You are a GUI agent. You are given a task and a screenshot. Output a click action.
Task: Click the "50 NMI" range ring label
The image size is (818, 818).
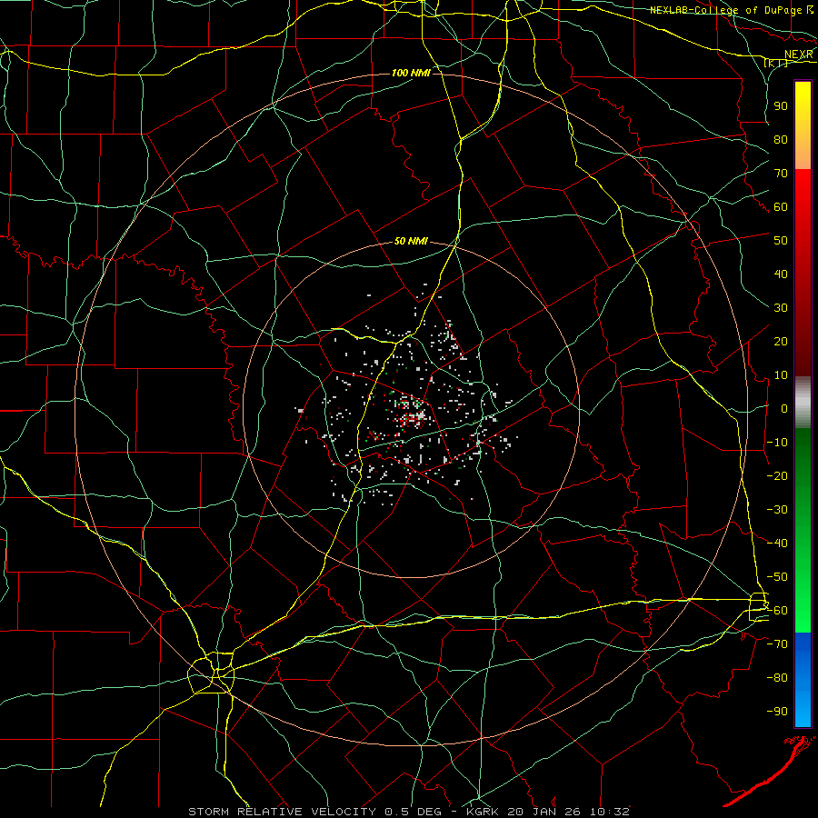point(411,241)
